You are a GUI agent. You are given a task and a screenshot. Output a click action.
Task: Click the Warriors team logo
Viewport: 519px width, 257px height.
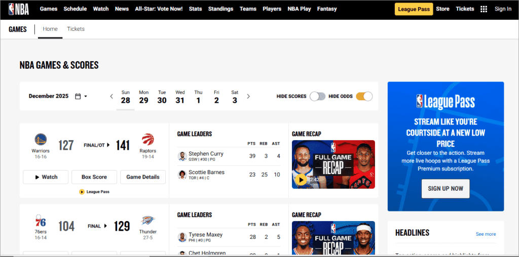[x=41, y=140]
